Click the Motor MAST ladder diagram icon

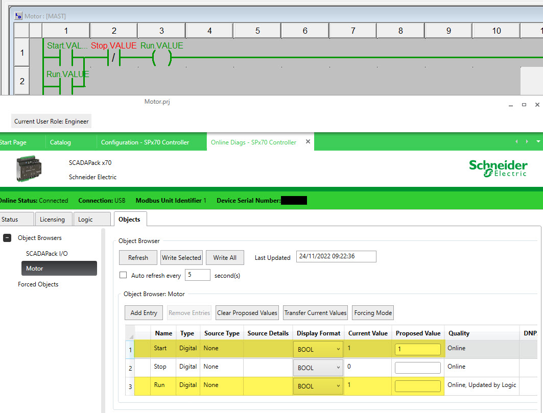coord(18,16)
